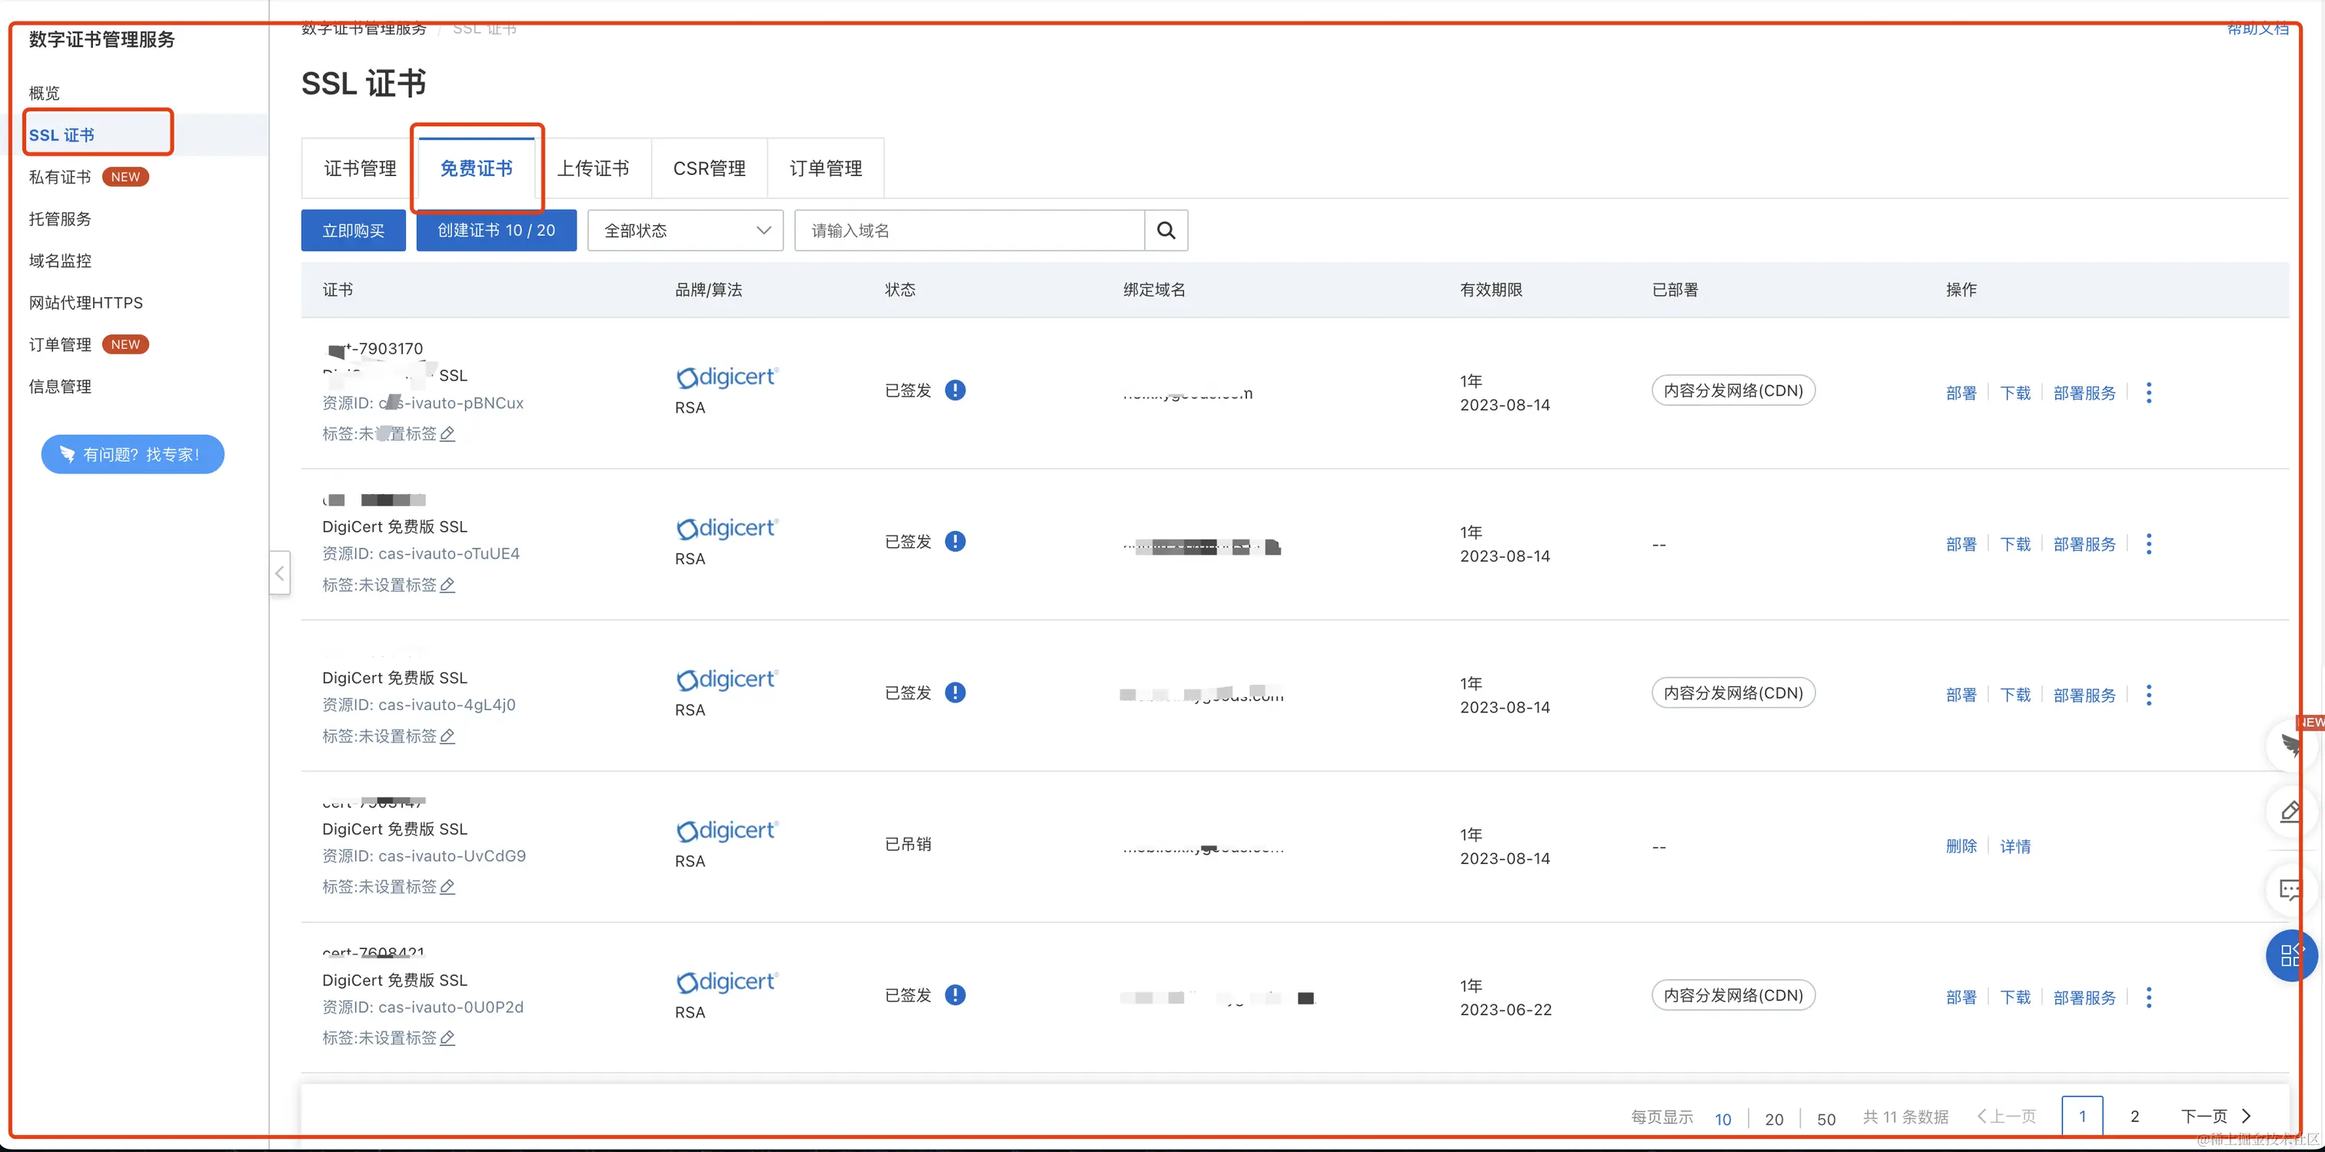Click 创建证书 10 / 20 button

coord(495,231)
